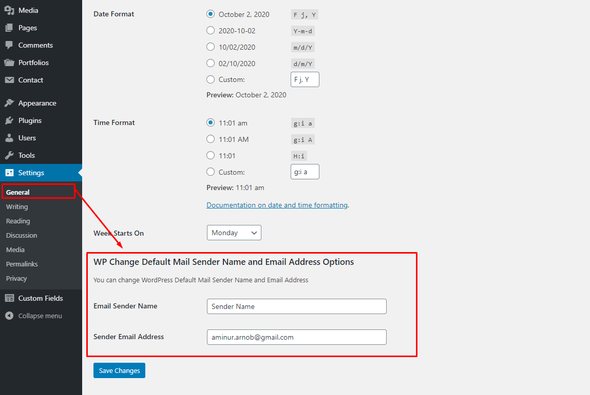Click the Collapse menu label

click(x=40, y=316)
